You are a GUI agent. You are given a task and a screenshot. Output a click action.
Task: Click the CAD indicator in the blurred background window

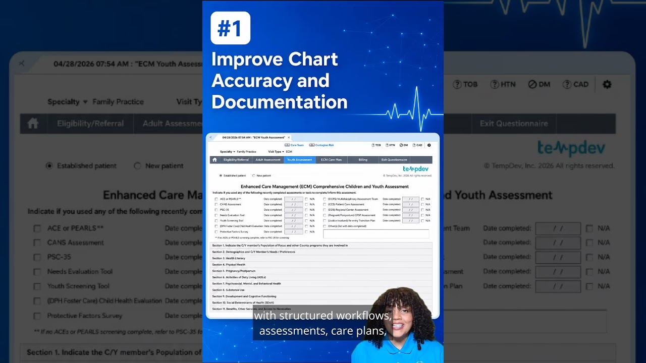pyautogui.click(x=576, y=84)
